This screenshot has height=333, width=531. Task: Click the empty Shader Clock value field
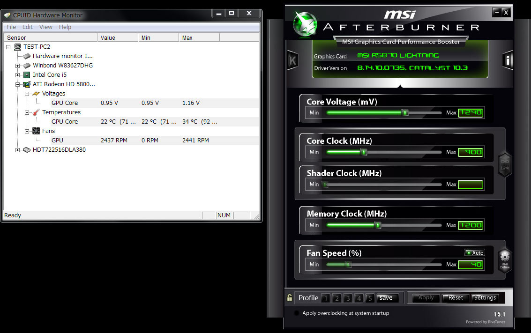[471, 185]
